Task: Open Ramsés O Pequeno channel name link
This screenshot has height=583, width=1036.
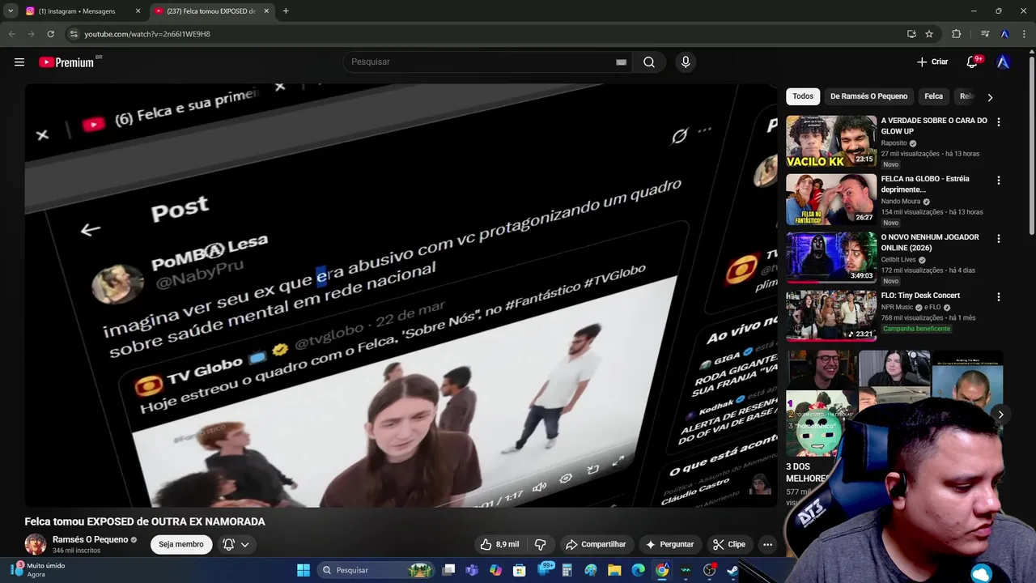Action: [x=91, y=539]
